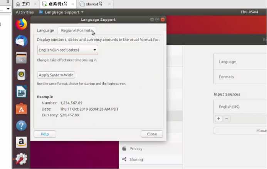Open Ubuntu Software store icon
Viewport: 267px width, 169px height.
point(21,109)
